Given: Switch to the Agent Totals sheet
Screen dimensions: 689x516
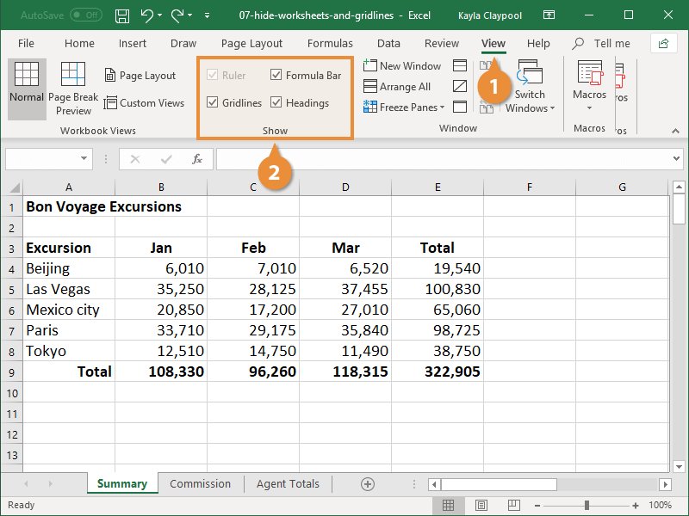Looking at the screenshot, I should [288, 483].
